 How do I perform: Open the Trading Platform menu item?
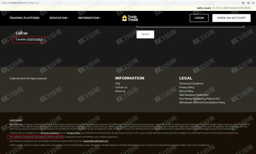(x=24, y=18)
